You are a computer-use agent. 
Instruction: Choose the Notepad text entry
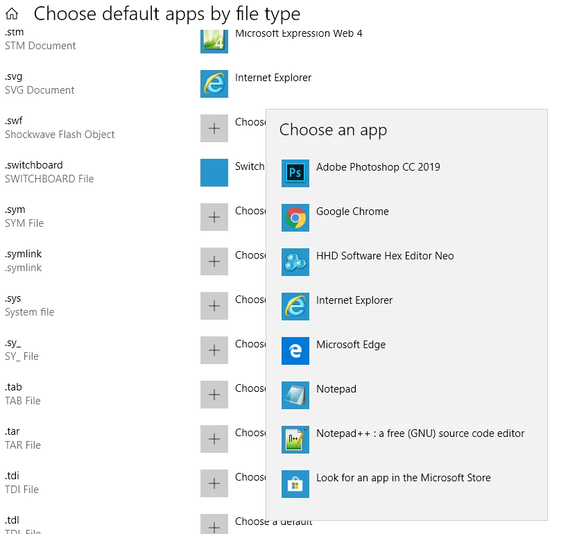(x=336, y=389)
